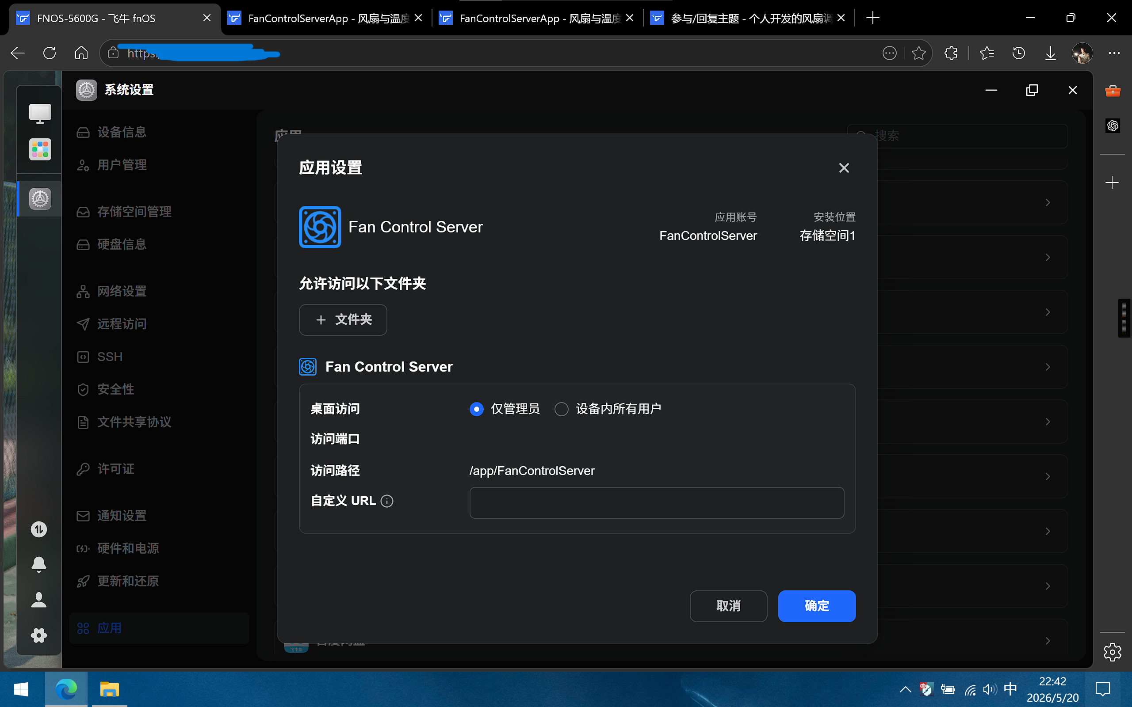Switch to second FanControlServerApp browser tab
The width and height of the screenshot is (1132, 707).
pyautogui.click(x=325, y=18)
